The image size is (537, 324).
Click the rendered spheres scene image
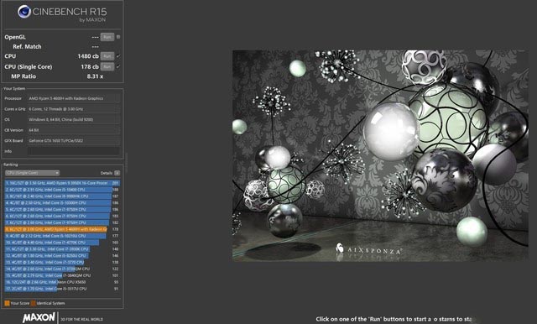coord(380,156)
